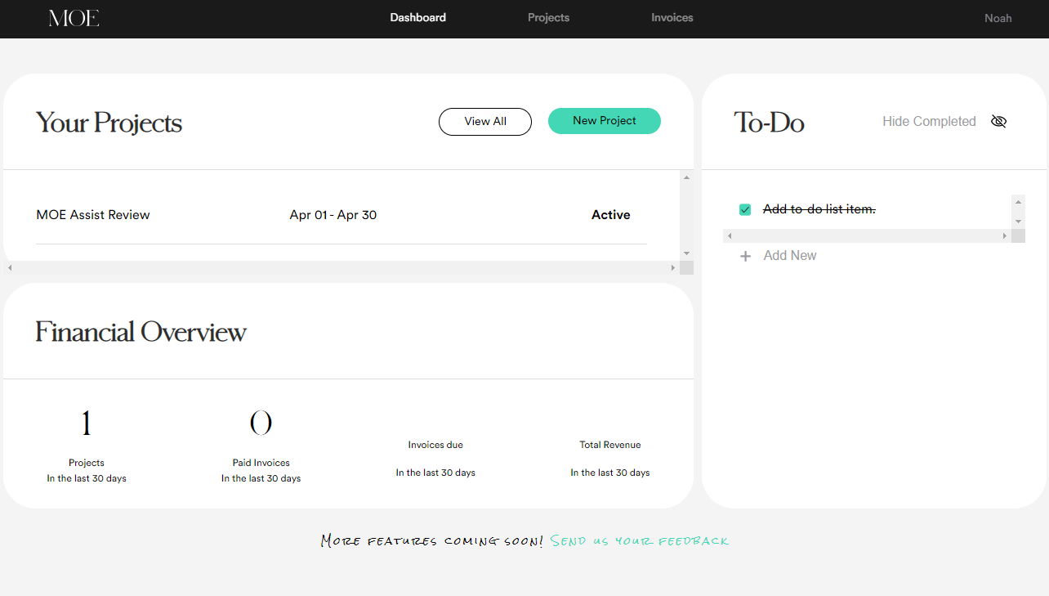Click the crossed-out eye icon
This screenshot has width=1049, height=596.
pos(998,121)
